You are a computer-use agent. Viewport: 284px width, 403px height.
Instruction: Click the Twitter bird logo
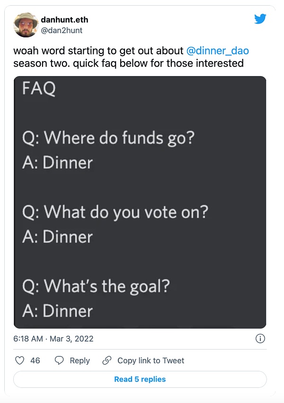tap(260, 19)
